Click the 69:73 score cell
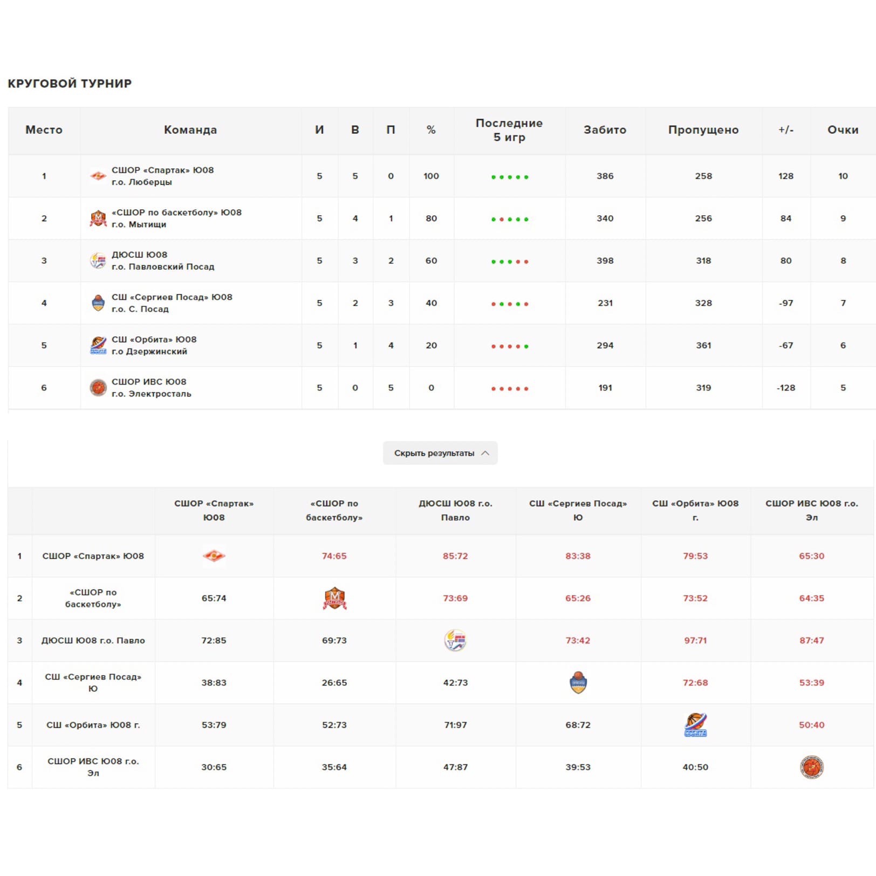The height and width of the screenshot is (876, 876). 334,640
